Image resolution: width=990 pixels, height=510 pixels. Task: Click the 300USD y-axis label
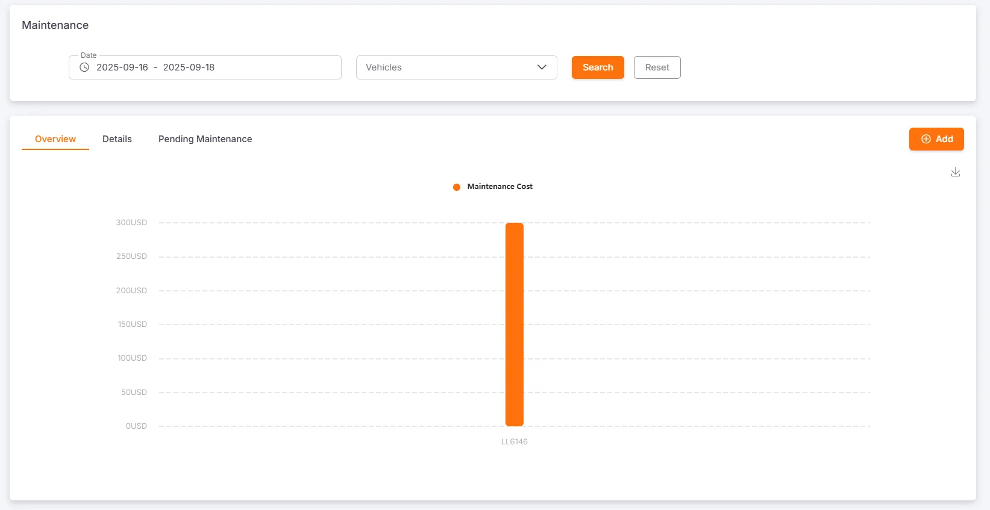click(x=131, y=223)
